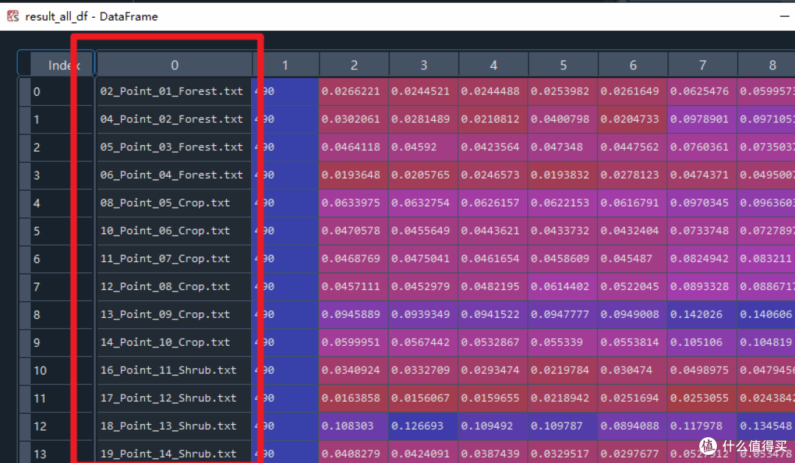Select column header 0
Screen dimensions: 795x463
174,66
